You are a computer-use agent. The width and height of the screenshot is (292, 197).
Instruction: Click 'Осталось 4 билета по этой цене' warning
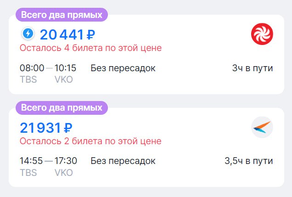coord(90,48)
